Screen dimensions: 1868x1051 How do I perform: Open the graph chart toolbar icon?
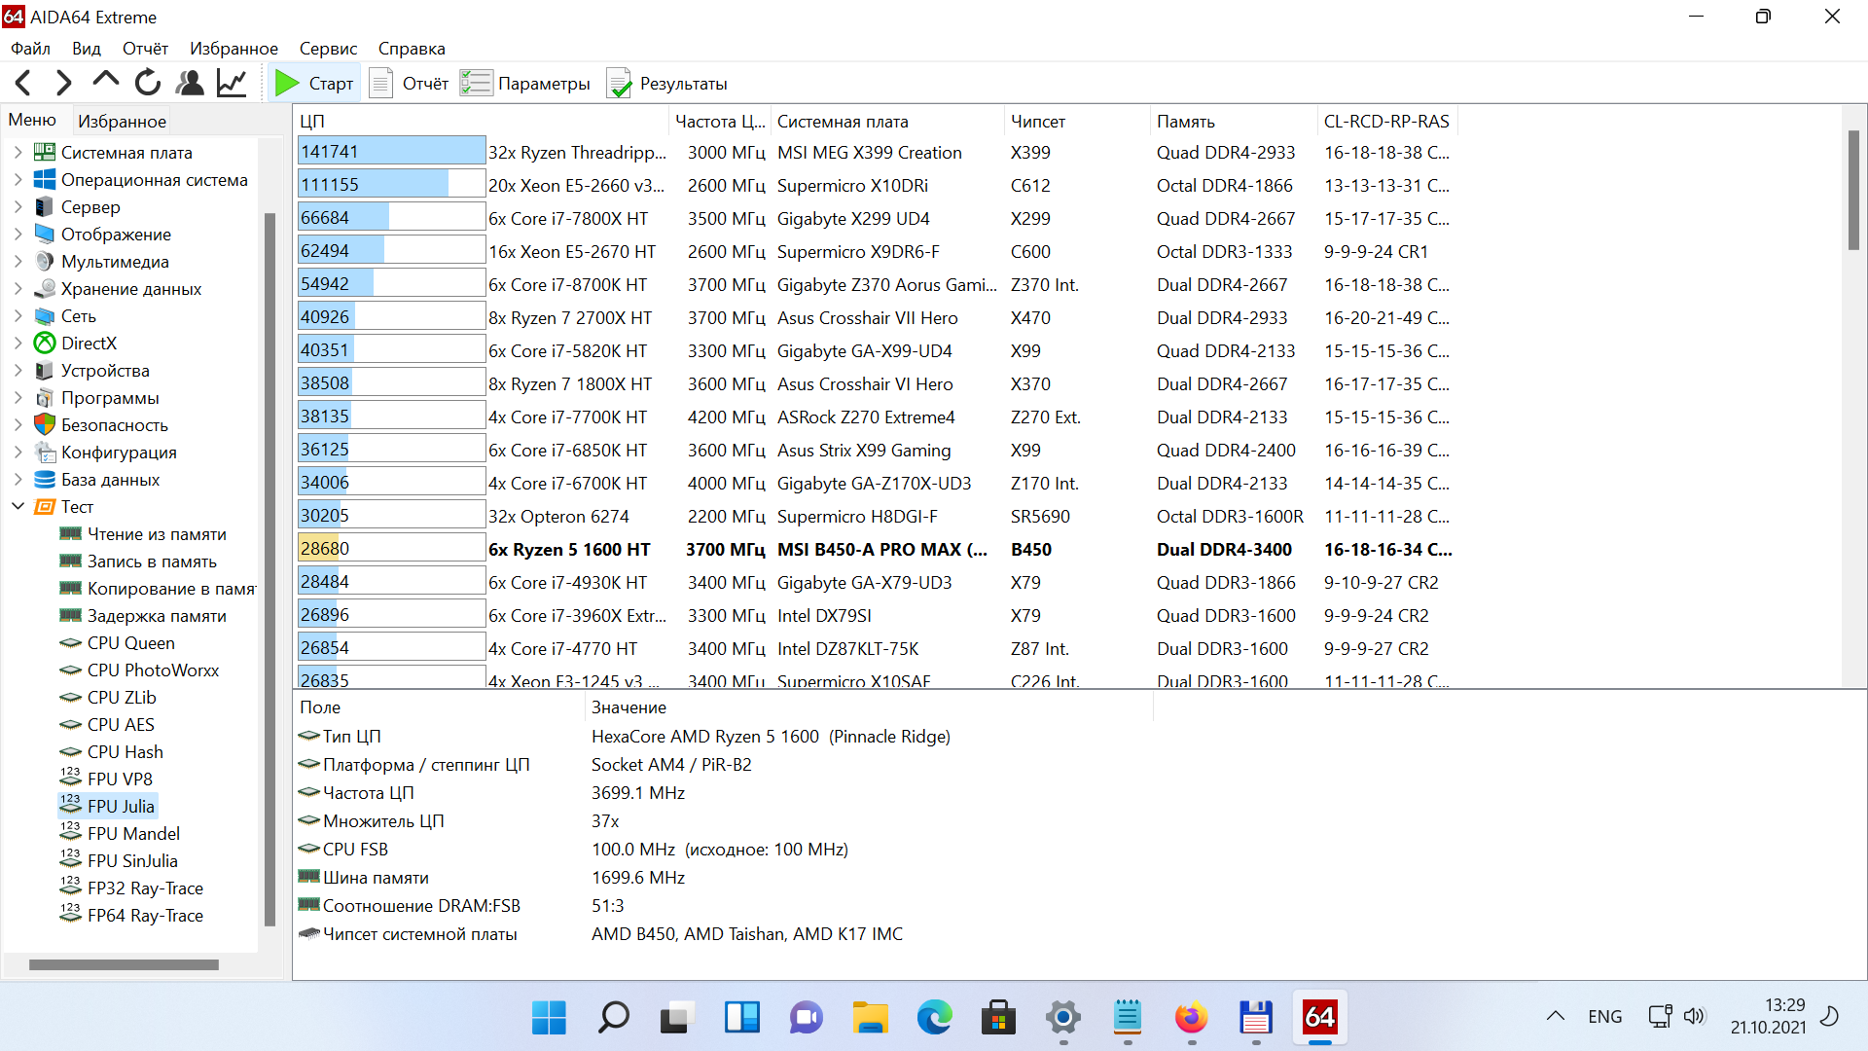(x=232, y=84)
